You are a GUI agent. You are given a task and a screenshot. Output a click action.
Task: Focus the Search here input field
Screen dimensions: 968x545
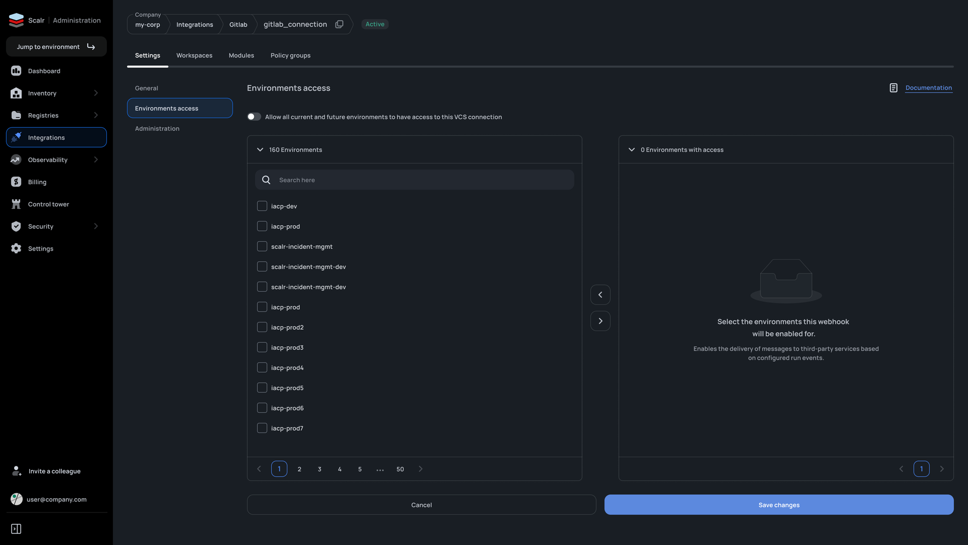(x=415, y=180)
